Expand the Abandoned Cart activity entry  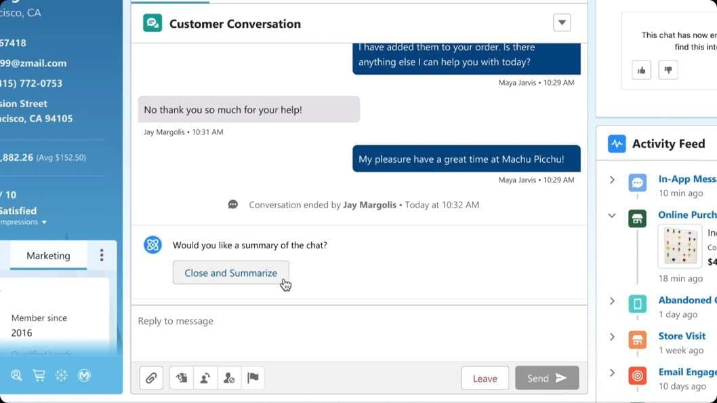612,301
